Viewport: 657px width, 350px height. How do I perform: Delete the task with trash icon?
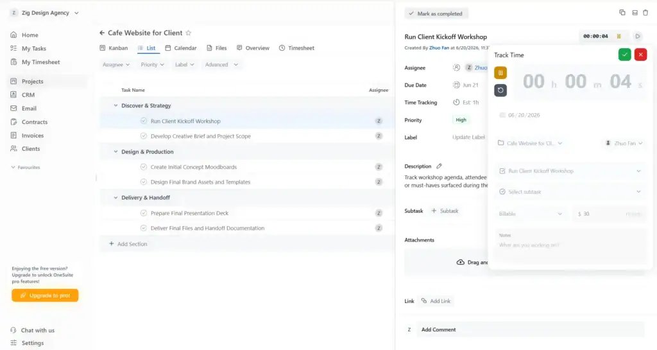645,13
